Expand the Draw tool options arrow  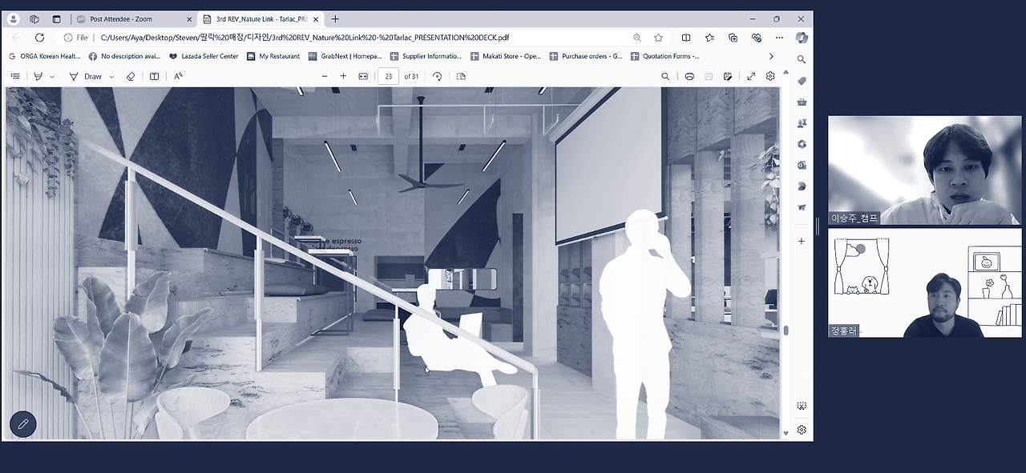110,77
